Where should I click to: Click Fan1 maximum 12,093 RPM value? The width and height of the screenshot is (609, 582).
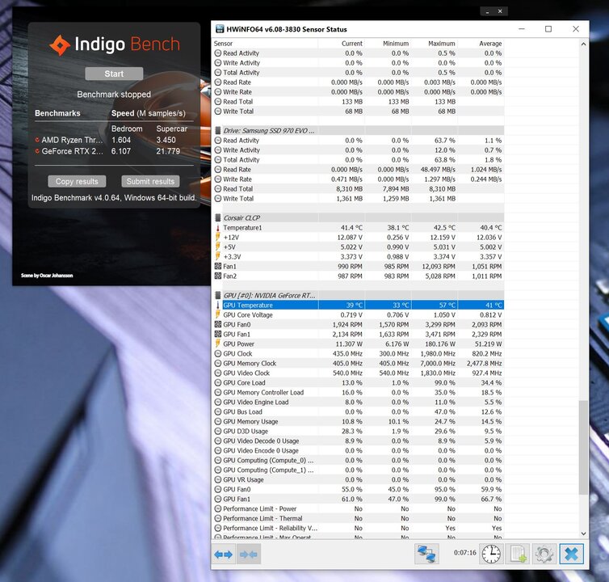tap(439, 266)
